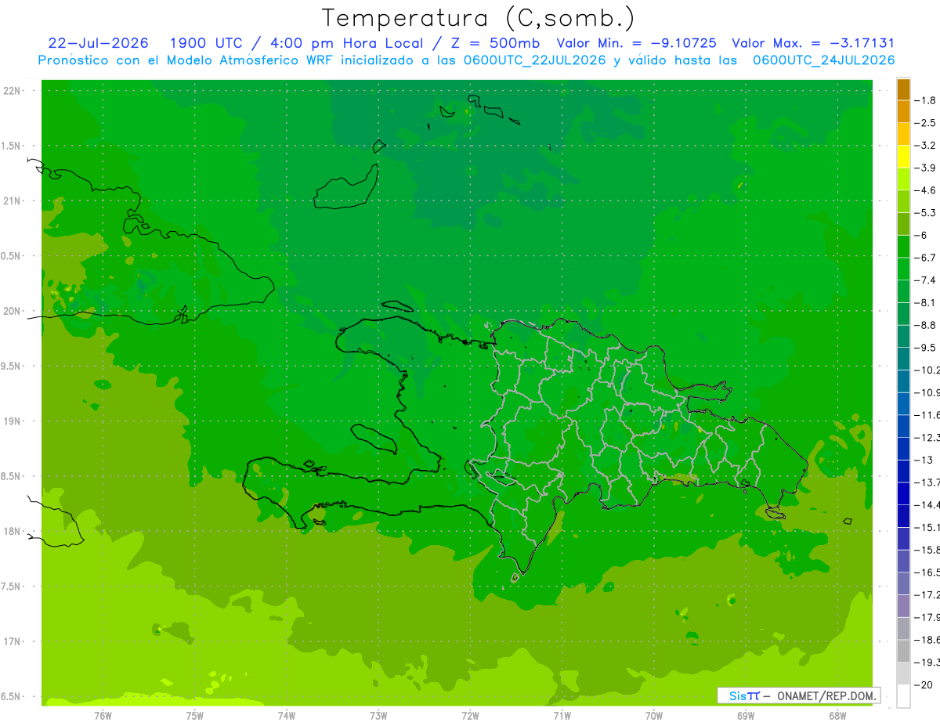This screenshot has width=940, height=726.
Task: Click the 72W longitude label
Action: coord(471,715)
